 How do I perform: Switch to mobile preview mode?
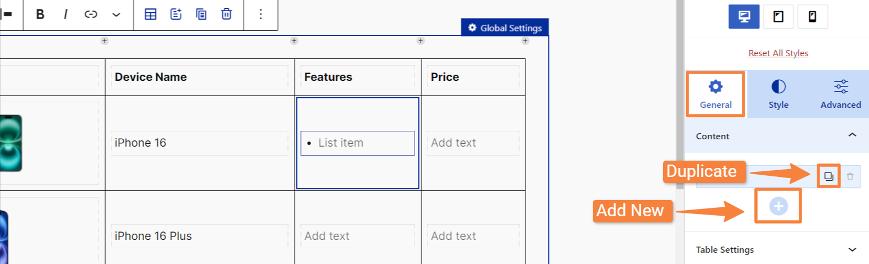pyautogui.click(x=812, y=17)
